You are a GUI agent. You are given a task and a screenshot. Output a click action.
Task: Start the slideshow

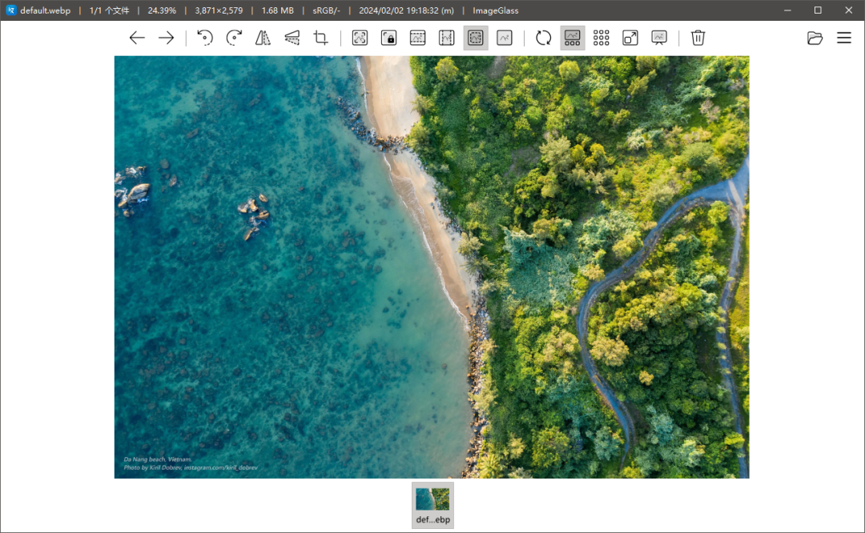(659, 38)
